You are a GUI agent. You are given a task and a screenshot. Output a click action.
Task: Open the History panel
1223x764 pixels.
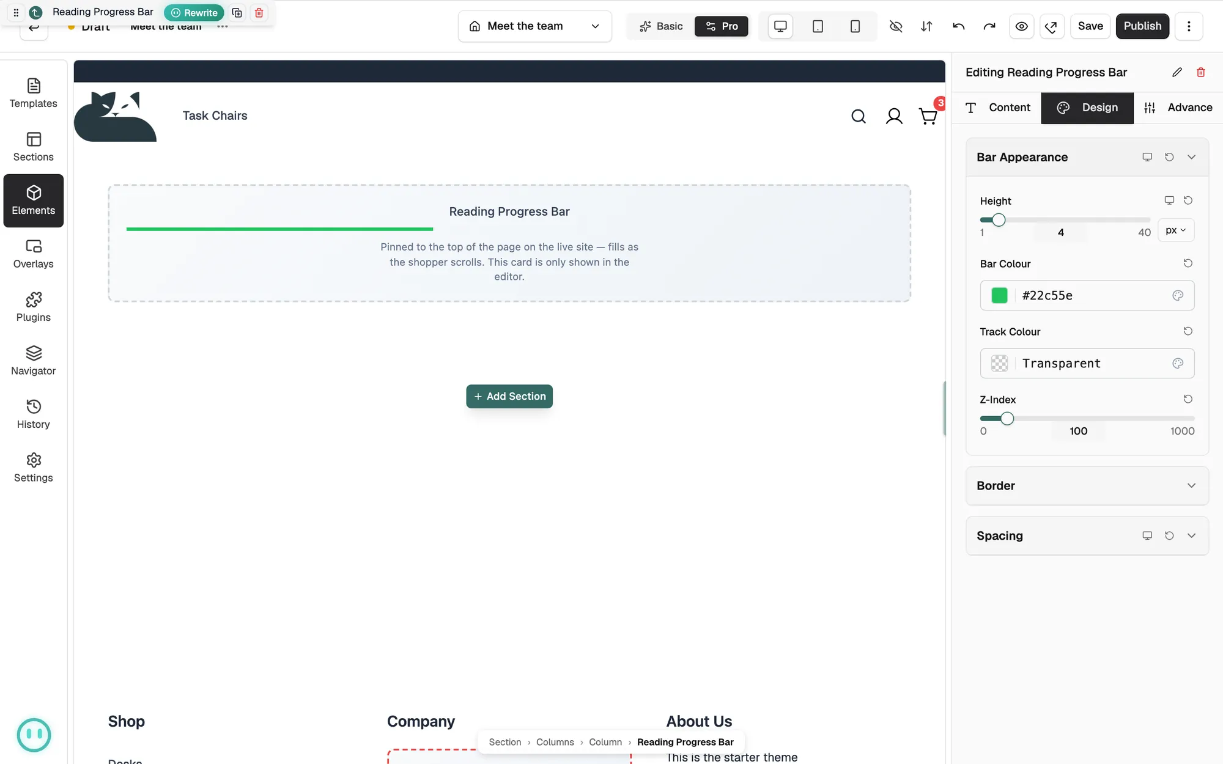pos(34,414)
